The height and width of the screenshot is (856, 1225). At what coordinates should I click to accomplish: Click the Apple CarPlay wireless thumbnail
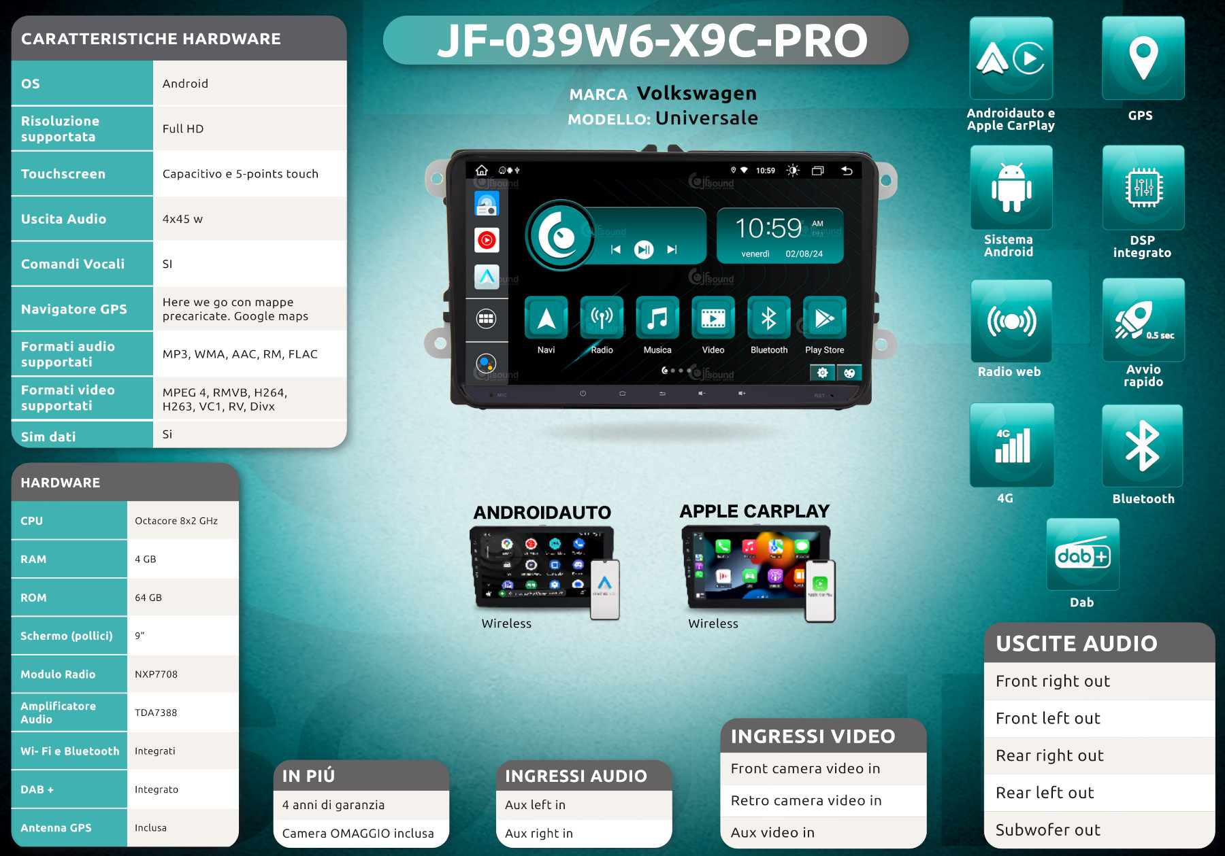click(x=757, y=570)
